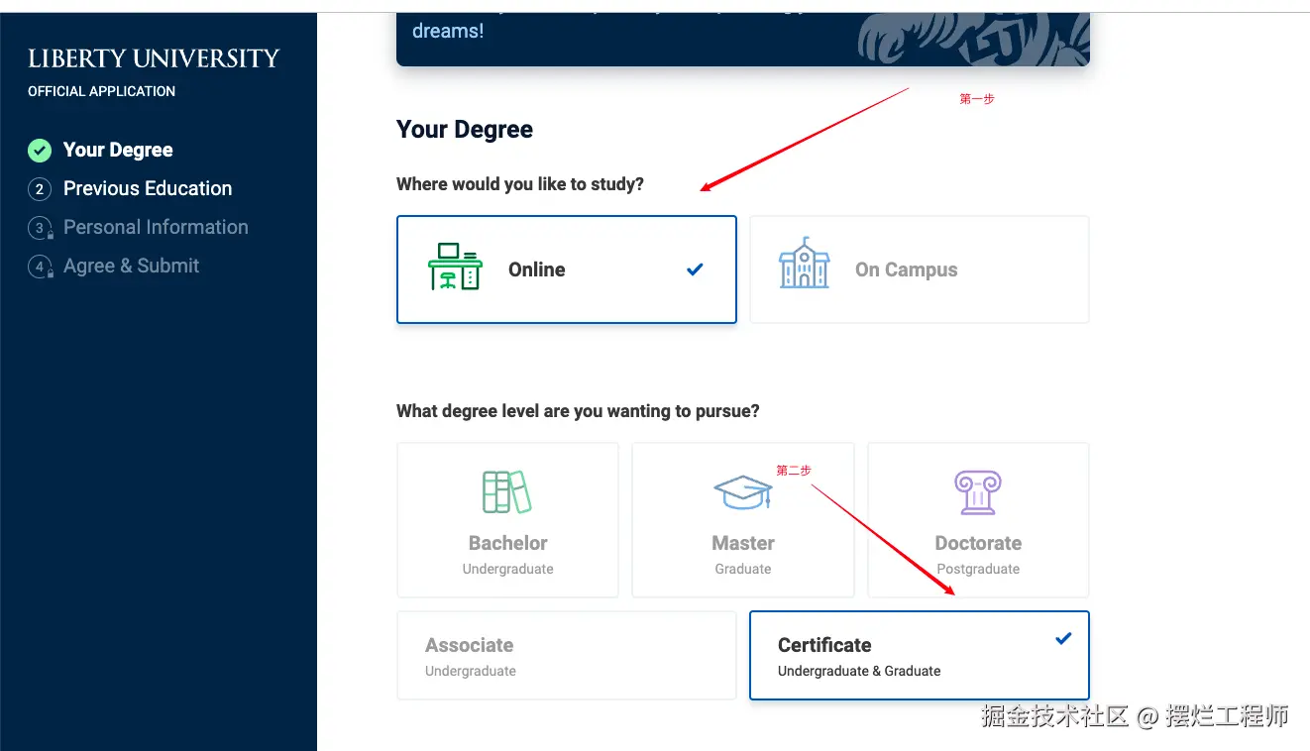Viewport: 1310px width, 751px height.
Task: Open the Your Degree step
Action: [x=118, y=151]
